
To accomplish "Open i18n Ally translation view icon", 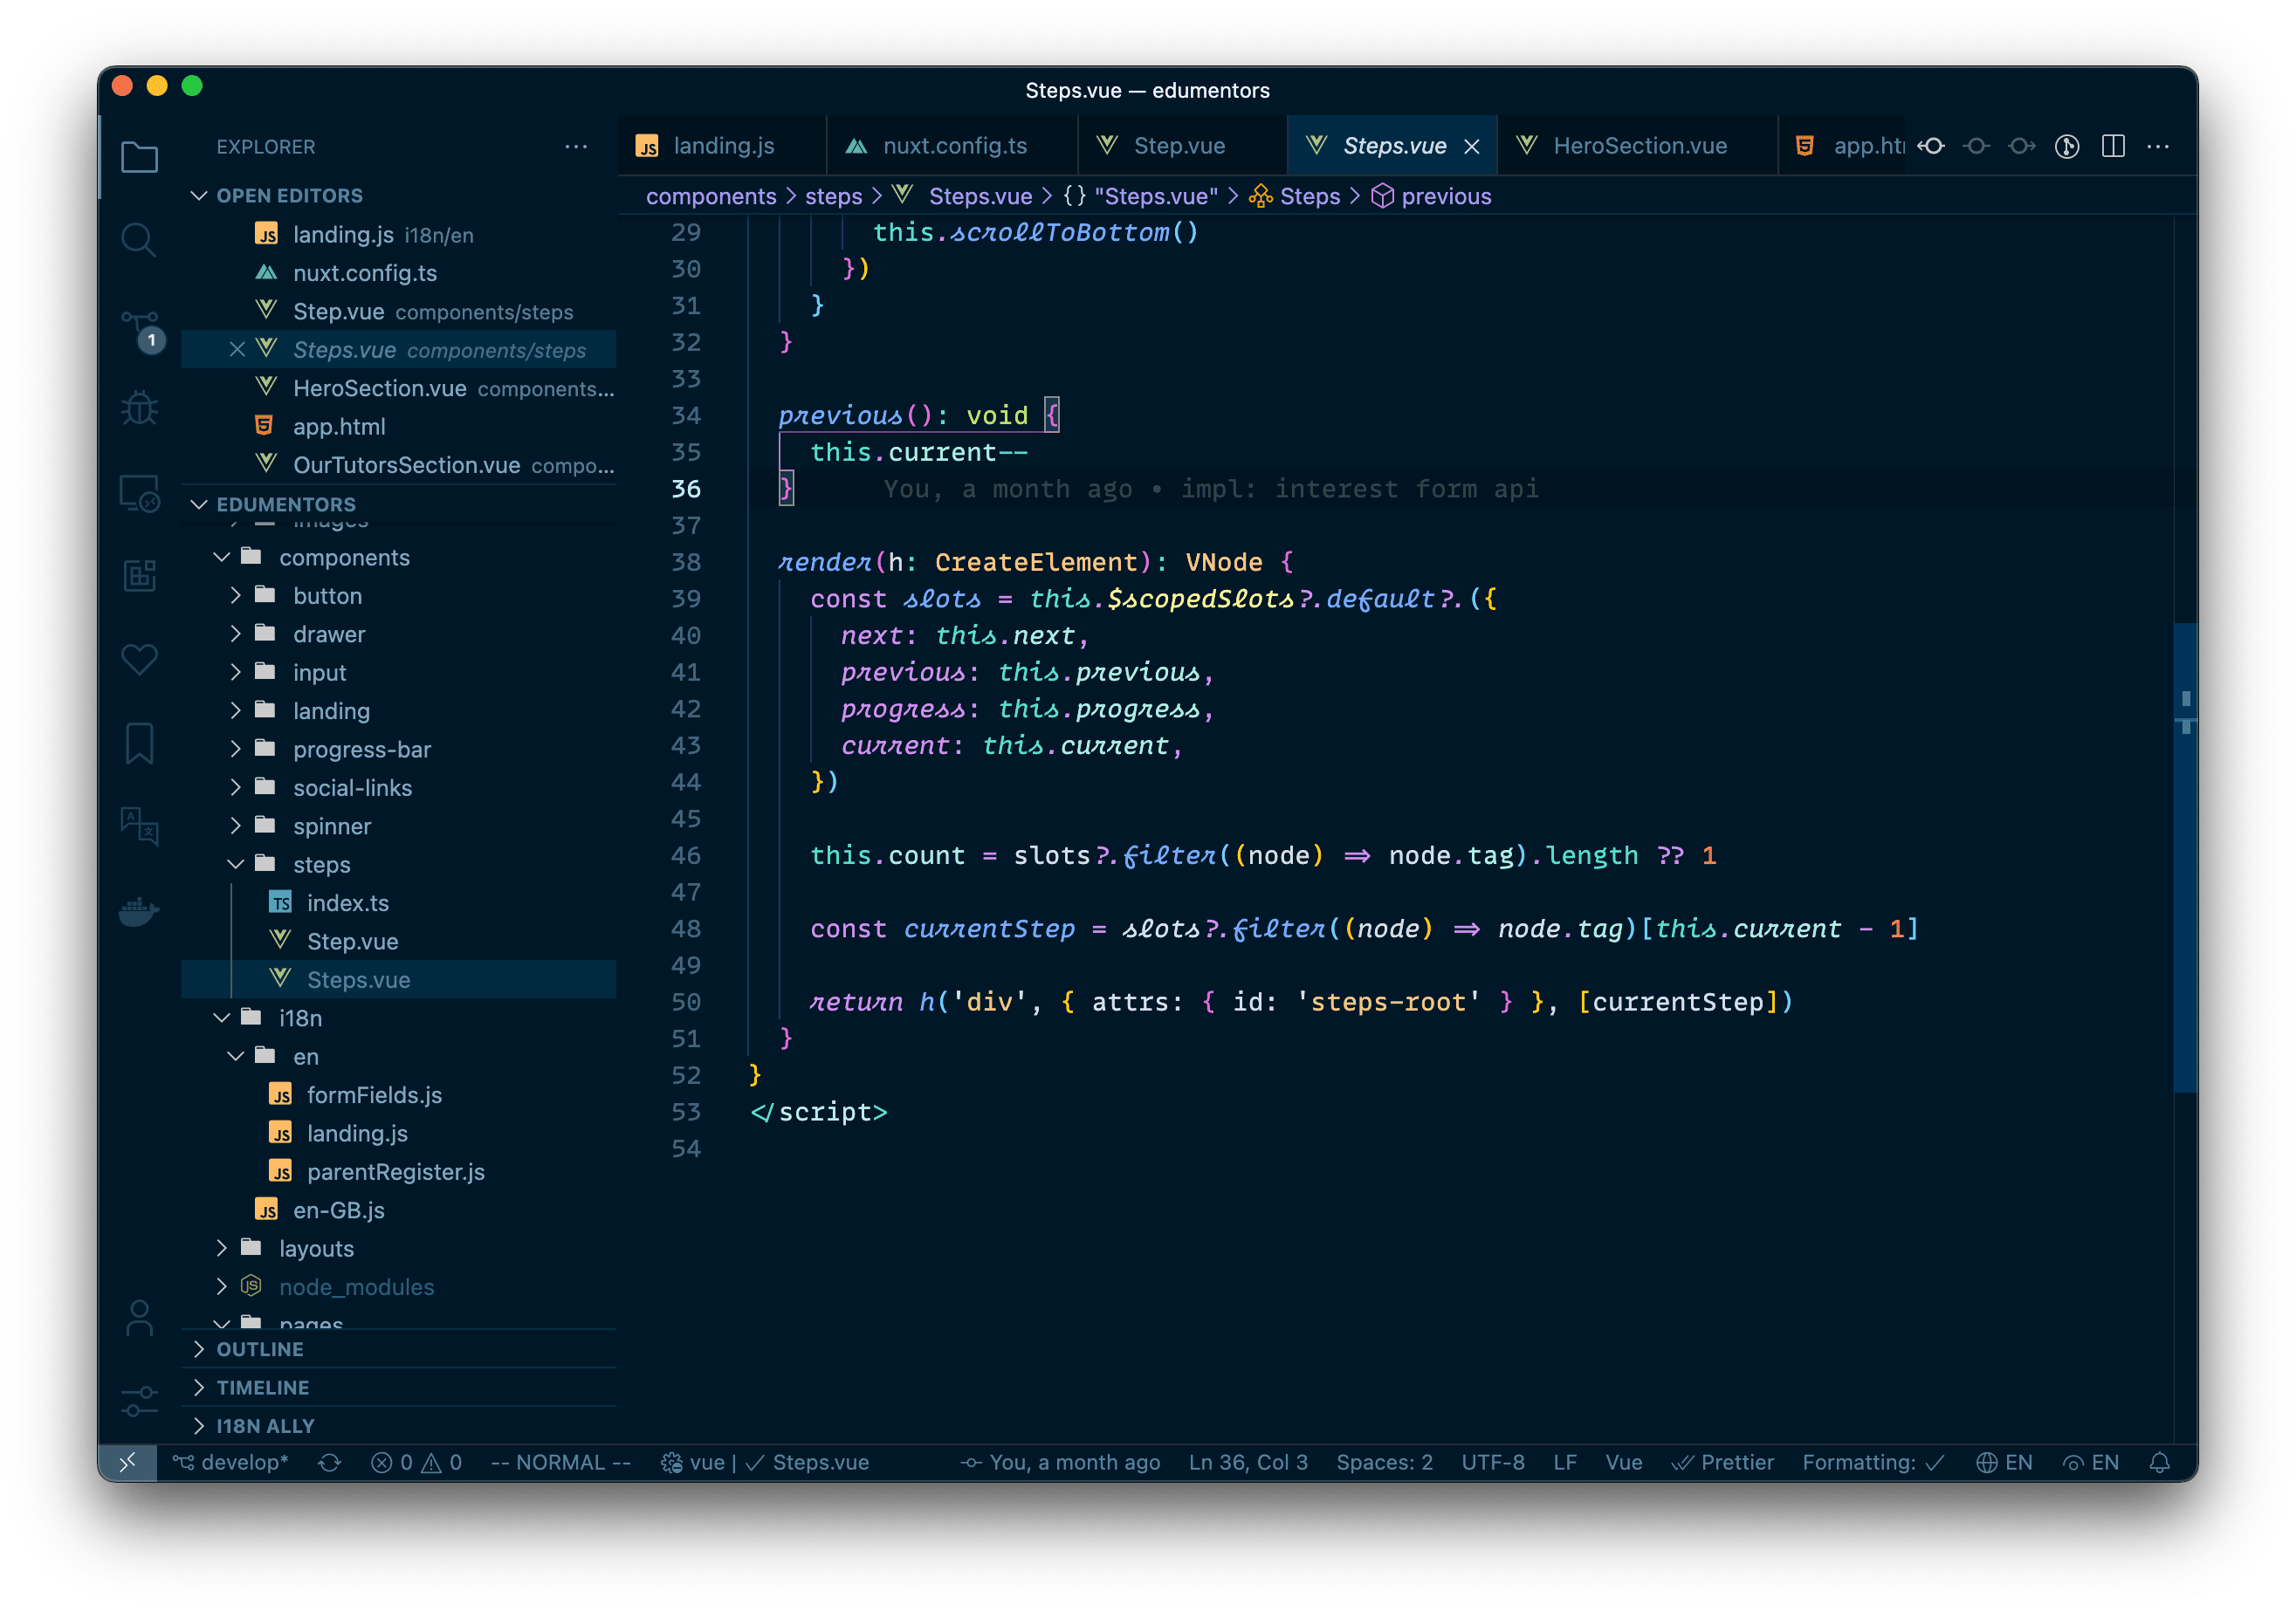I will pyautogui.click(x=139, y=826).
